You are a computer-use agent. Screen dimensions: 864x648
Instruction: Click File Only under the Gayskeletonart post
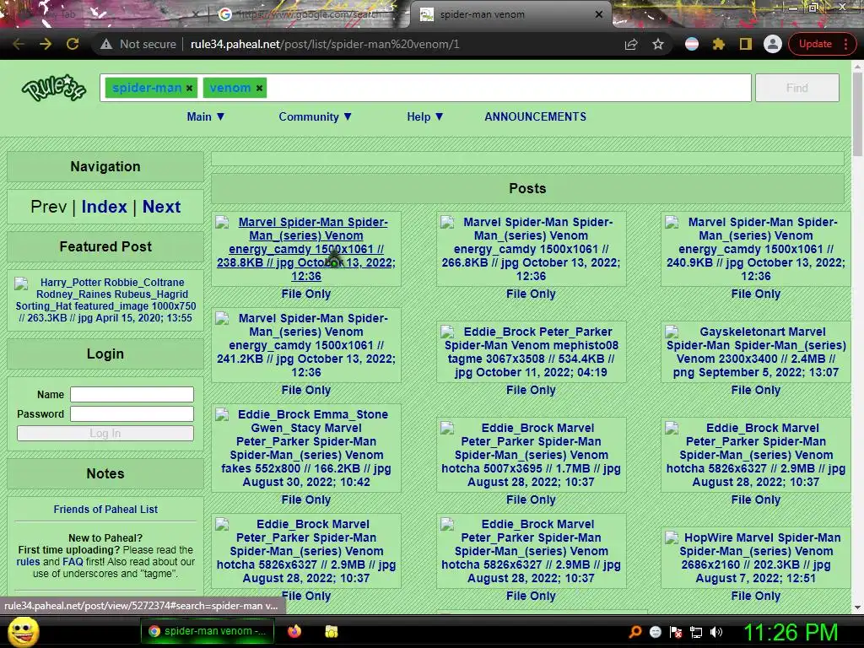755,390
